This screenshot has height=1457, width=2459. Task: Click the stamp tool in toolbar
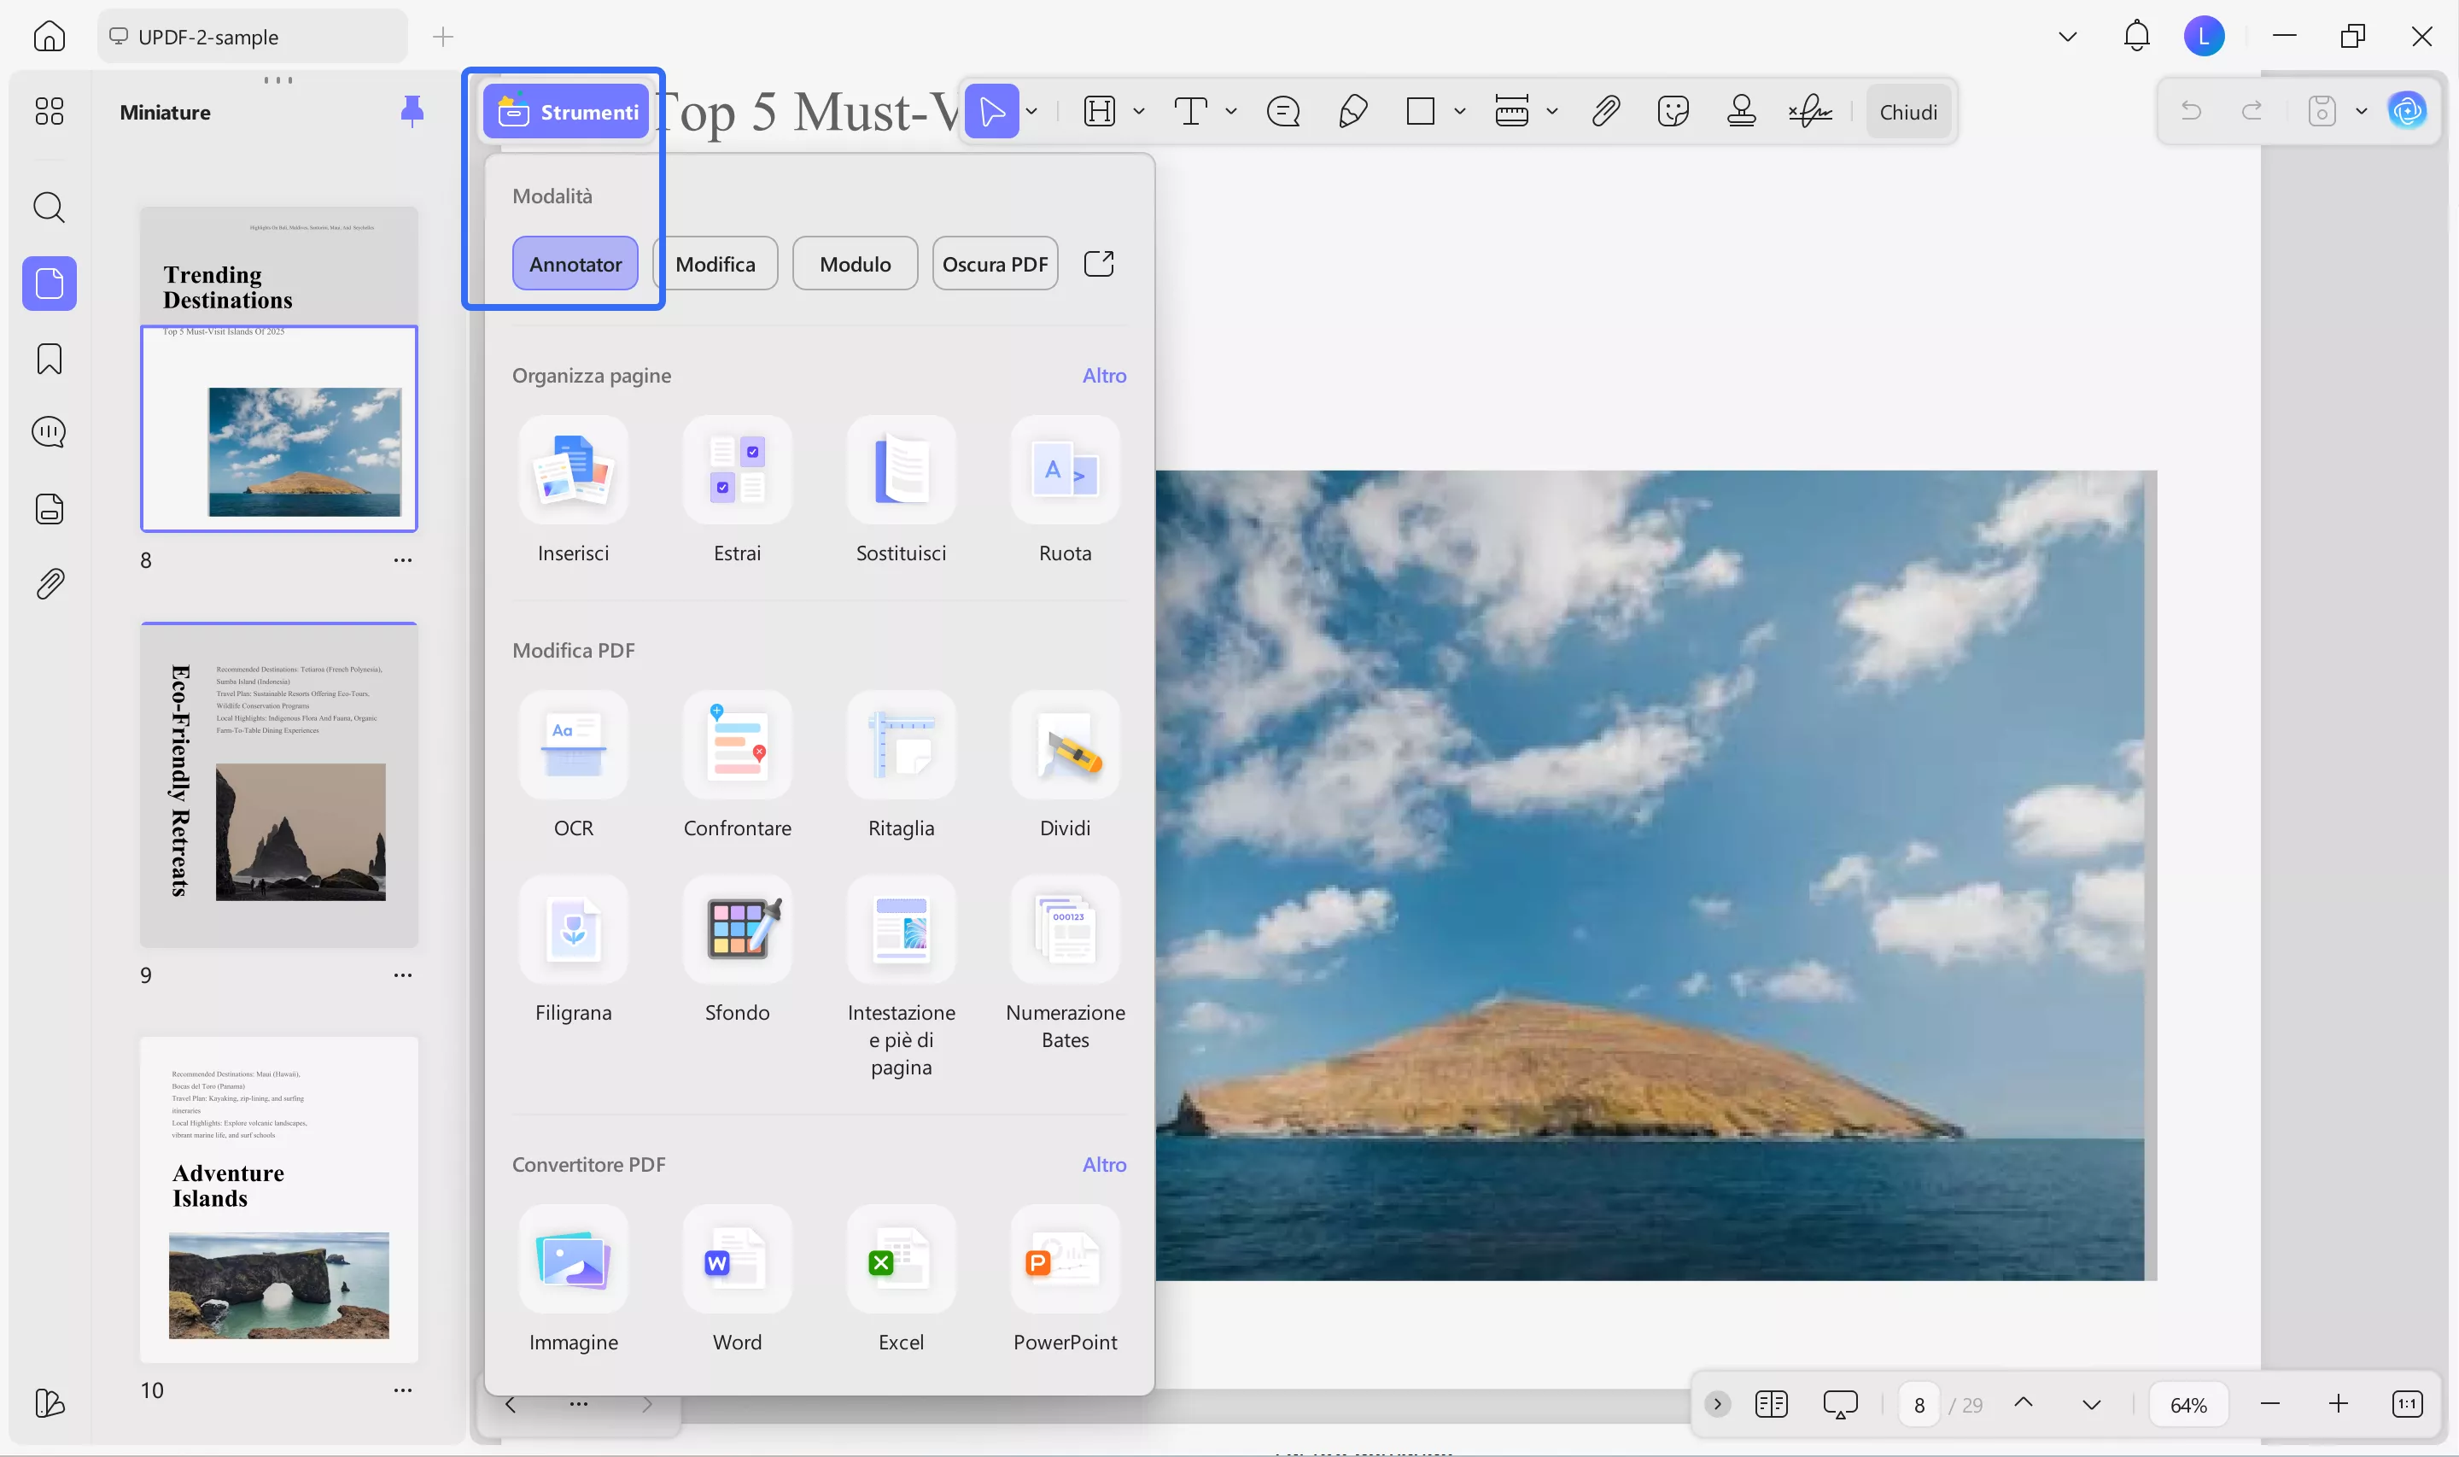1742,111
